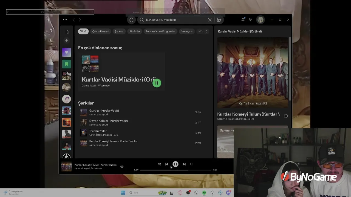Select the Tümü filter chip
This screenshot has height=197, width=351.
(83, 31)
